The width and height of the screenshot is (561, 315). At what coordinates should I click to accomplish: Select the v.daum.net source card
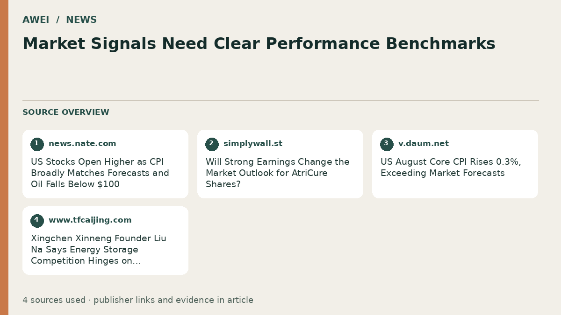(x=455, y=164)
